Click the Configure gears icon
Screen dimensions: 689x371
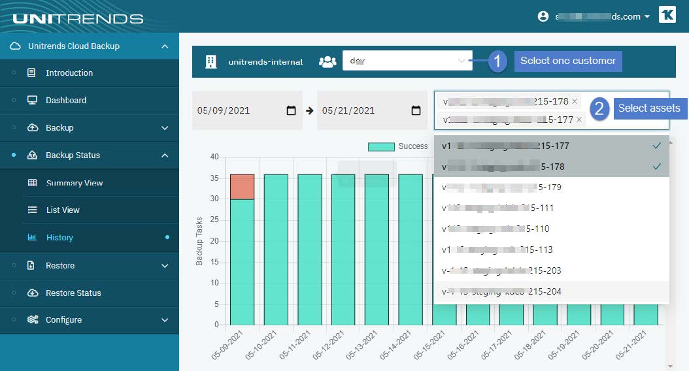(33, 319)
